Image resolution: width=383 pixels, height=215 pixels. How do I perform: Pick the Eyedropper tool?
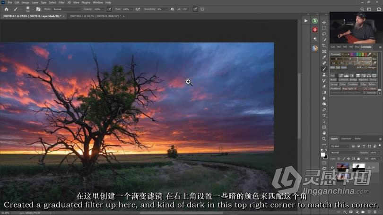tap(324, 57)
